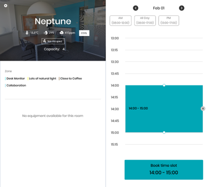Click the Capacity: 4 label
This screenshot has width=211, height=187.
[54, 49]
